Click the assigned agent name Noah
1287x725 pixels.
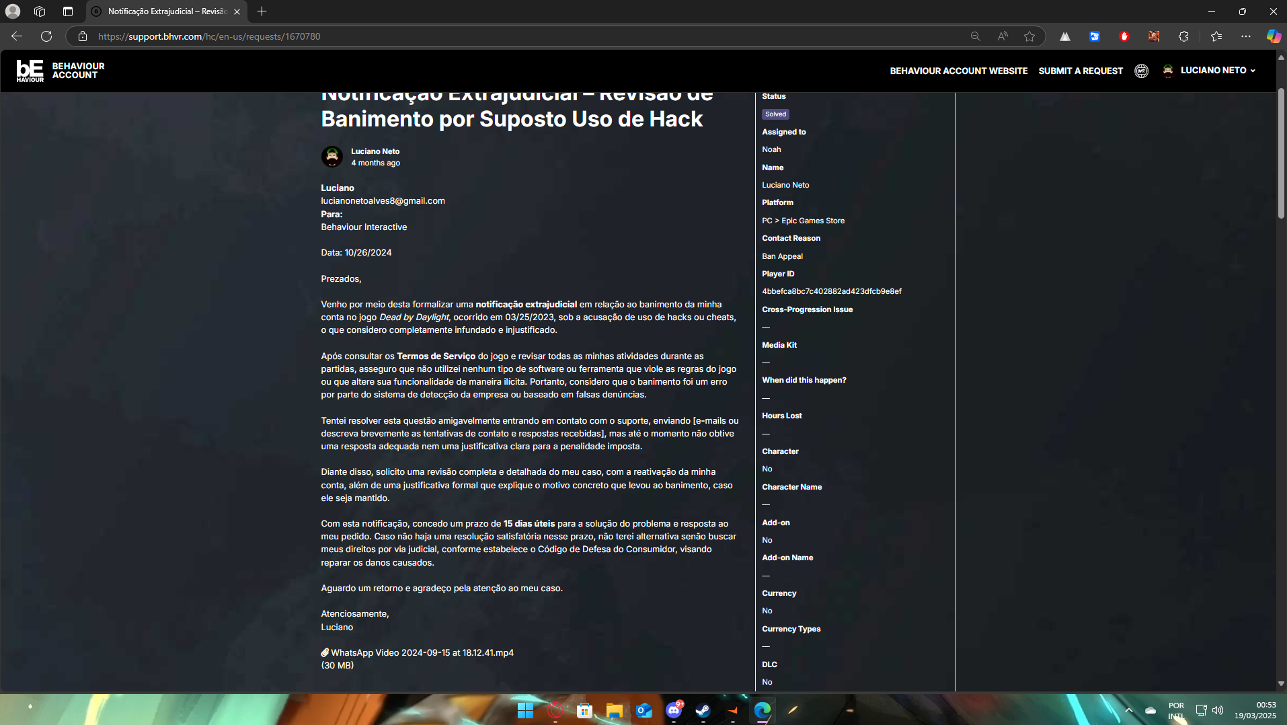tap(771, 149)
